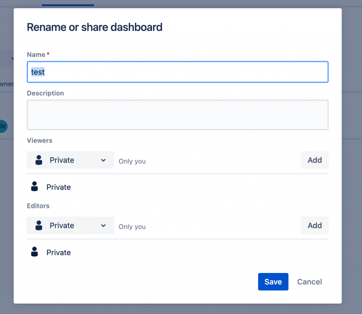Click the person icon in Viewers dropdown
The width and height of the screenshot is (362, 314).
click(39, 160)
